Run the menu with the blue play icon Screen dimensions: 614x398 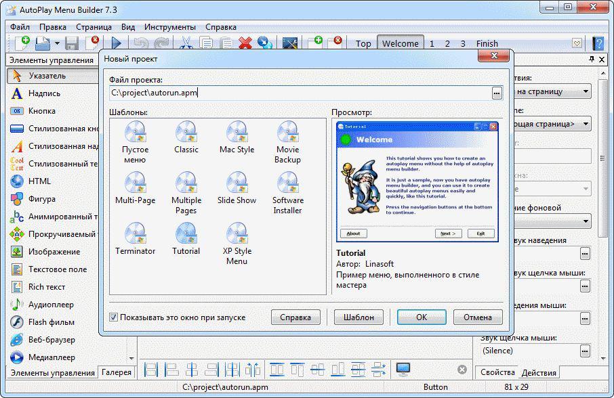coord(117,43)
